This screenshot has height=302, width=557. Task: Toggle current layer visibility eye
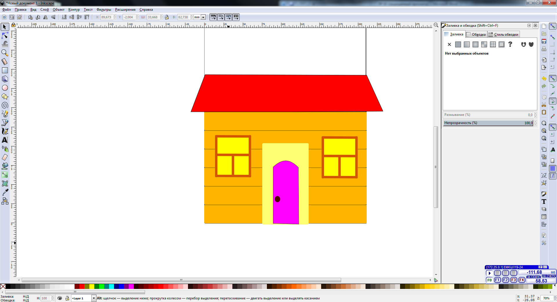pyautogui.click(x=60, y=298)
